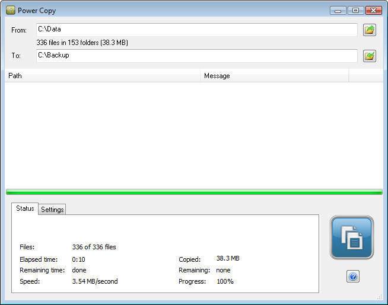
Task: Click the remaining time value 'done'
Action: point(79,270)
